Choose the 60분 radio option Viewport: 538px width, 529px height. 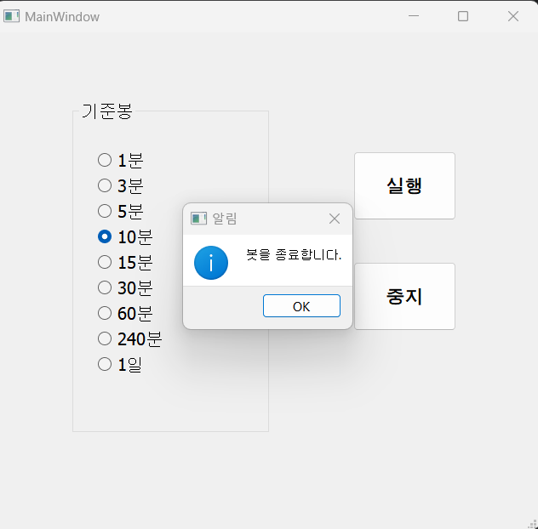pyautogui.click(x=125, y=313)
